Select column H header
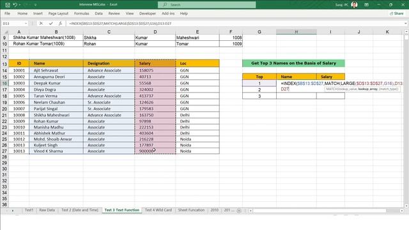Viewport: 409px width, 230px height. pos(297,32)
